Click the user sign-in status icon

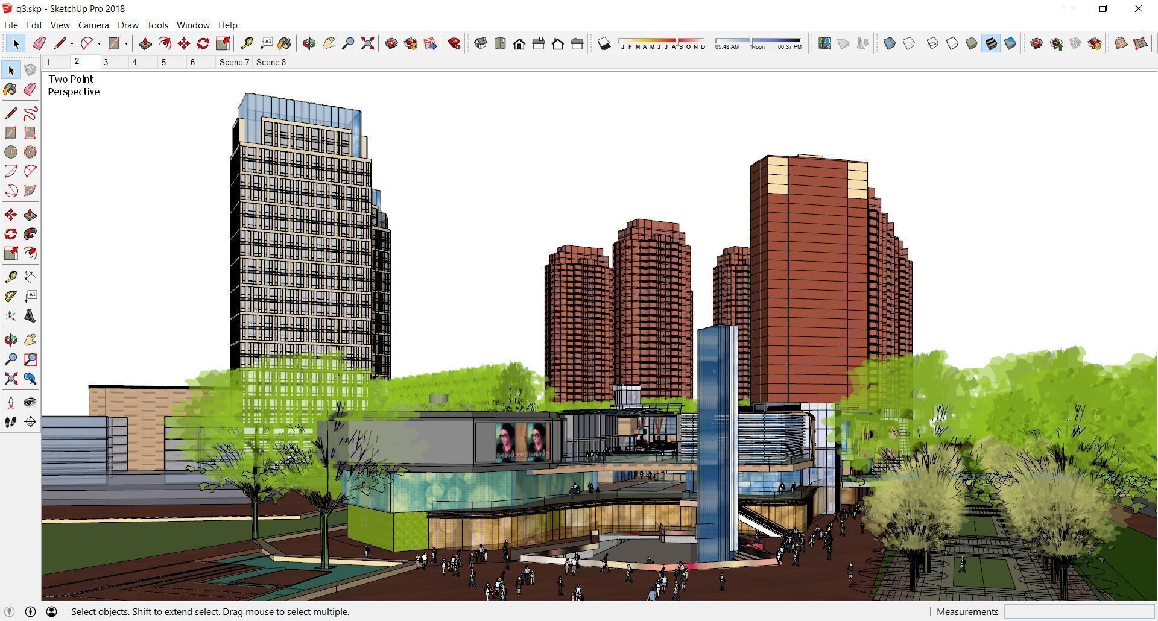pyautogui.click(x=52, y=611)
